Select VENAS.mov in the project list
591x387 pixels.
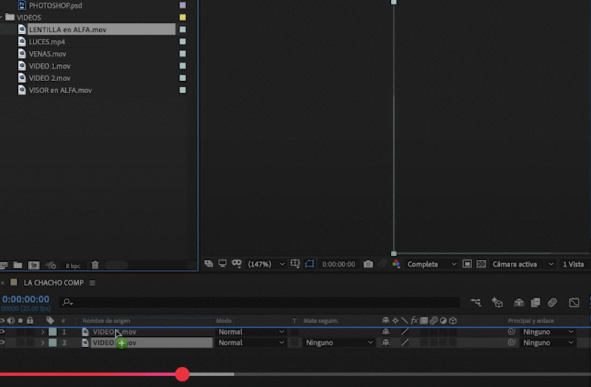coord(47,54)
